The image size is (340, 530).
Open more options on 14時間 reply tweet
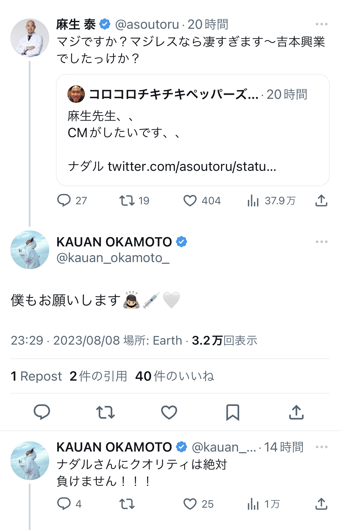coord(321,447)
